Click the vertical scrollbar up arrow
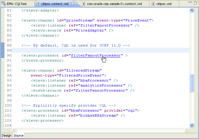This screenshot has width=199, height=139. pyautogui.click(x=192, y=10)
